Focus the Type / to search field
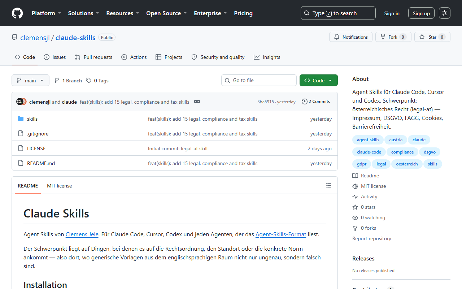Viewport: 462px width, 289px height. point(338,13)
